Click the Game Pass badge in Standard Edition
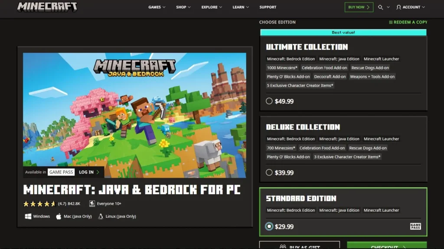Viewport: 444px width, 249px height. pos(415,226)
